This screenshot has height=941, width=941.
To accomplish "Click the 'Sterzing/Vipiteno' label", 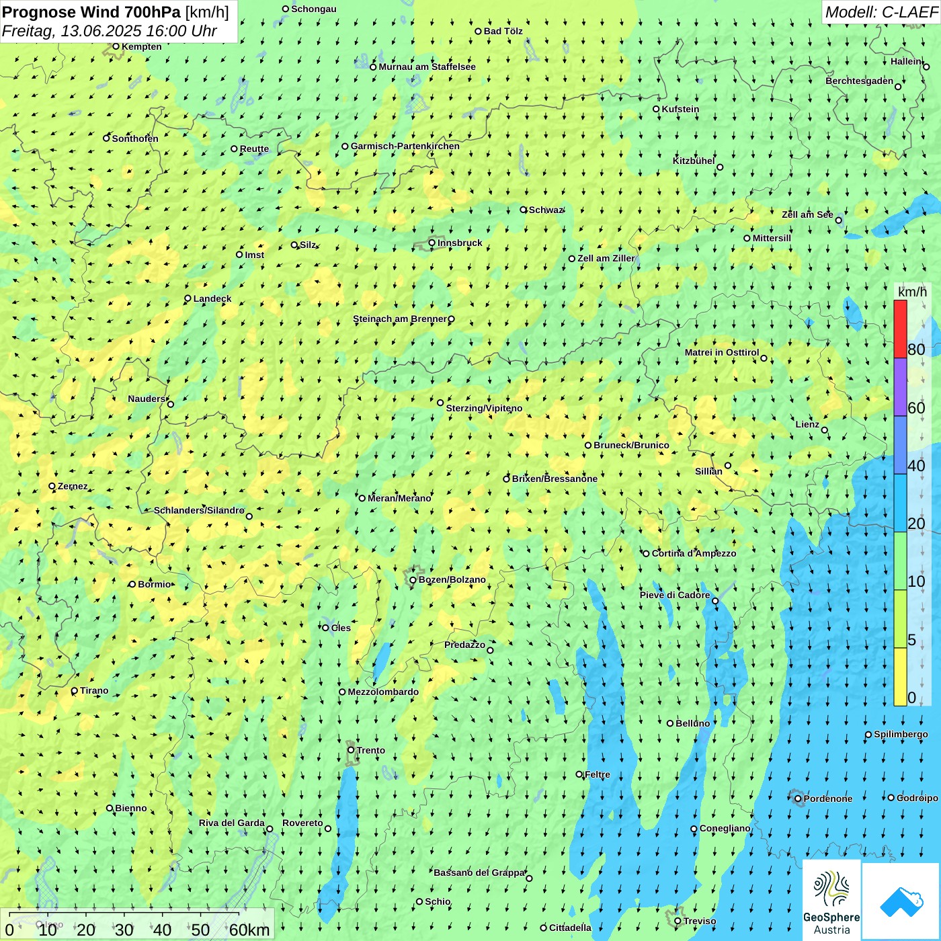I will click(484, 408).
